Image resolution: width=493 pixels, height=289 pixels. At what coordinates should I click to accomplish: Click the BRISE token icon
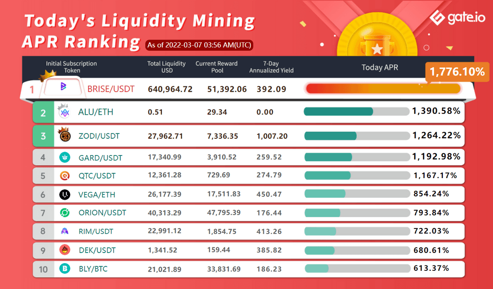pyautogui.click(x=63, y=87)
